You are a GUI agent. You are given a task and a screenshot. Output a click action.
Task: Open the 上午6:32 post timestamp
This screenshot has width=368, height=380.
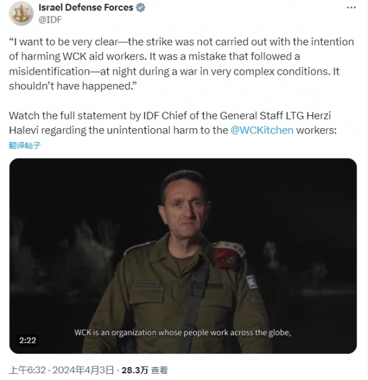coord(28,370)
